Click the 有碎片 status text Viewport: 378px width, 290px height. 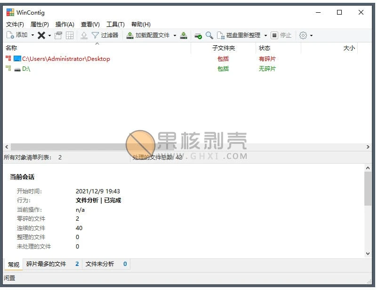pos(267,58)
